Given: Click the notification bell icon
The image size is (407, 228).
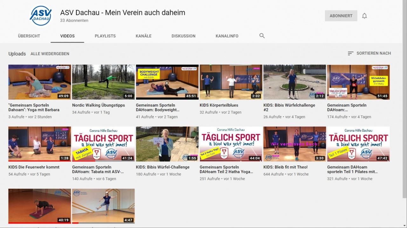Looking at the screenshot, I should click(364, 16).
